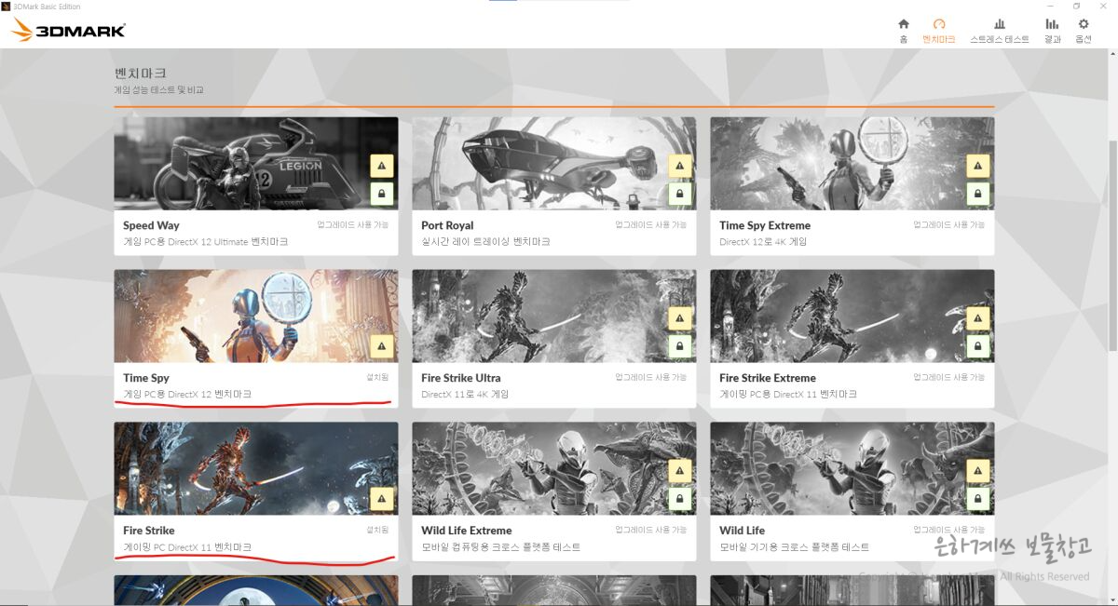
Task: Click installed (설치됨) label on Time Spy
Action: pos(377,377)
